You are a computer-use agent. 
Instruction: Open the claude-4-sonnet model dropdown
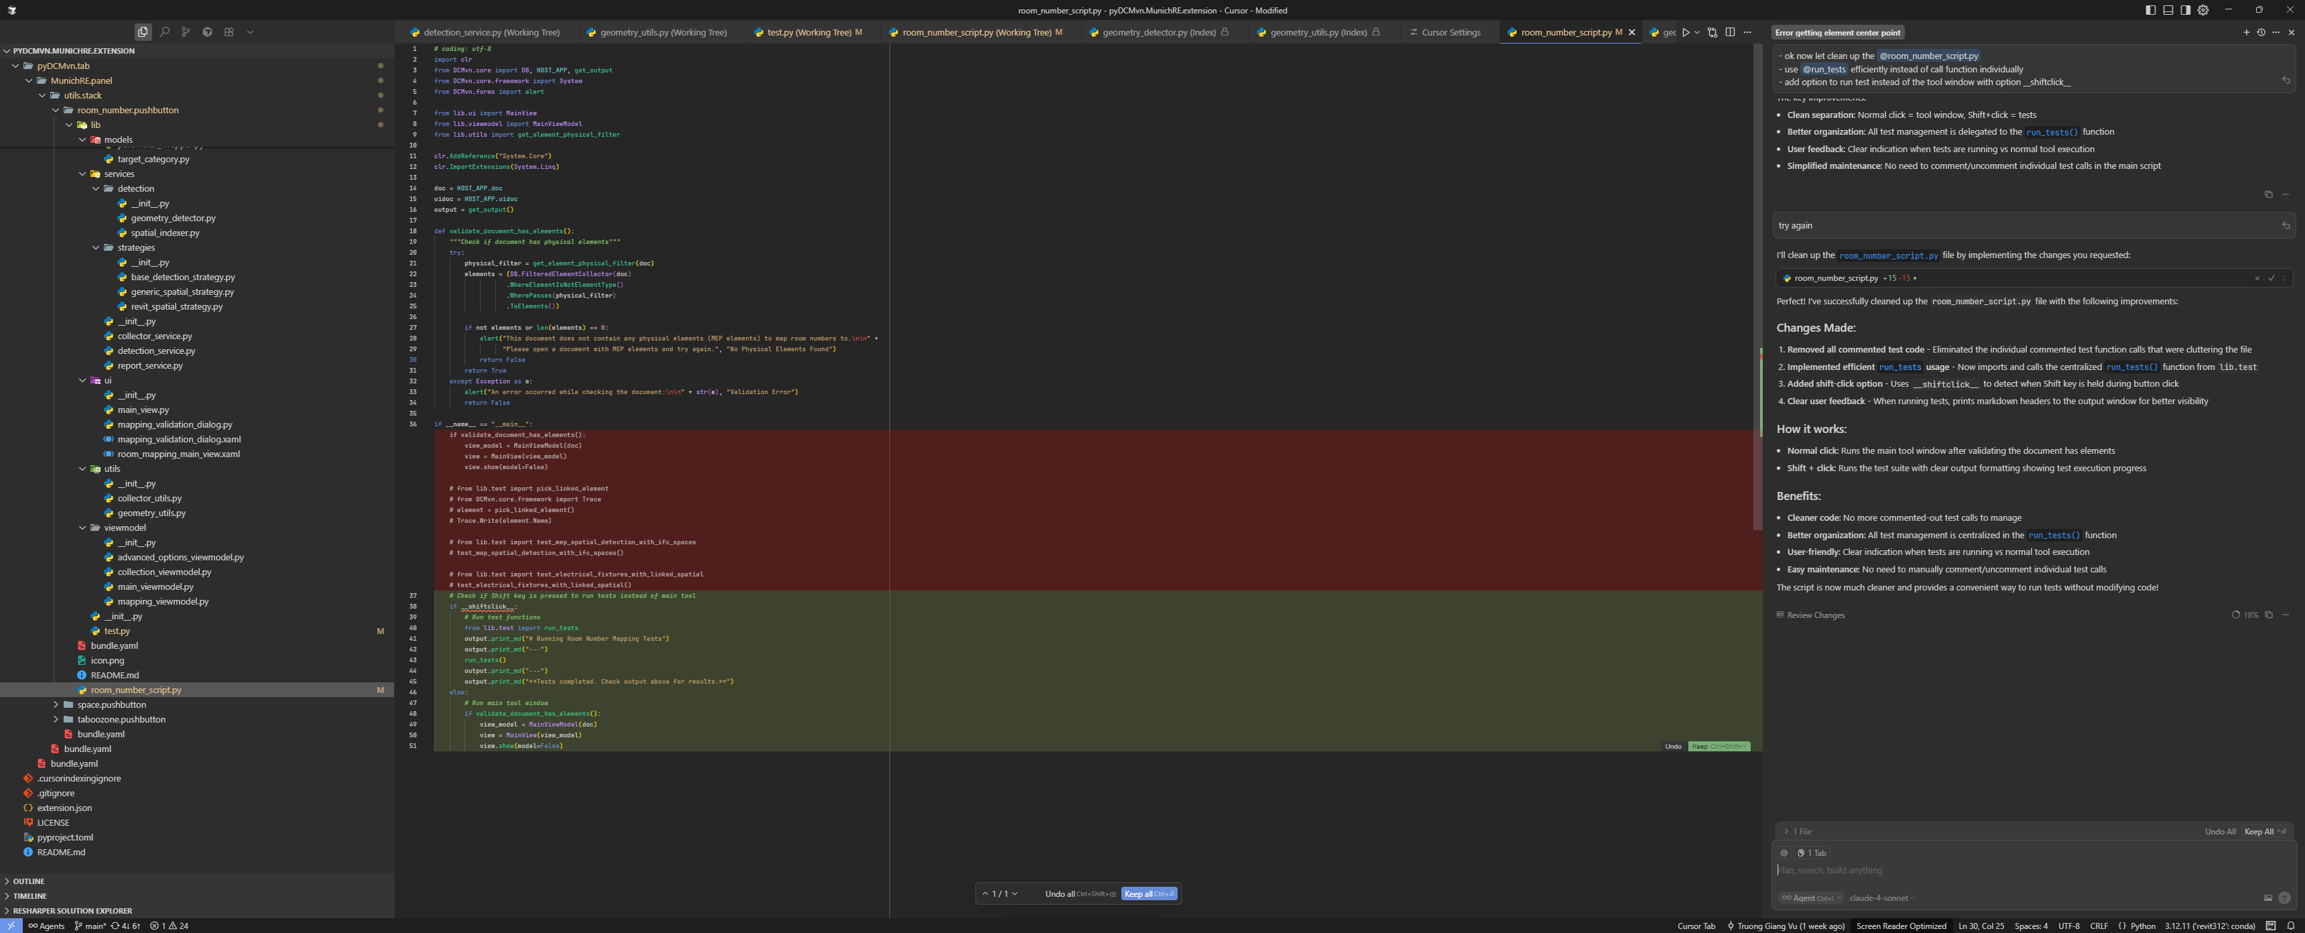1881,898
